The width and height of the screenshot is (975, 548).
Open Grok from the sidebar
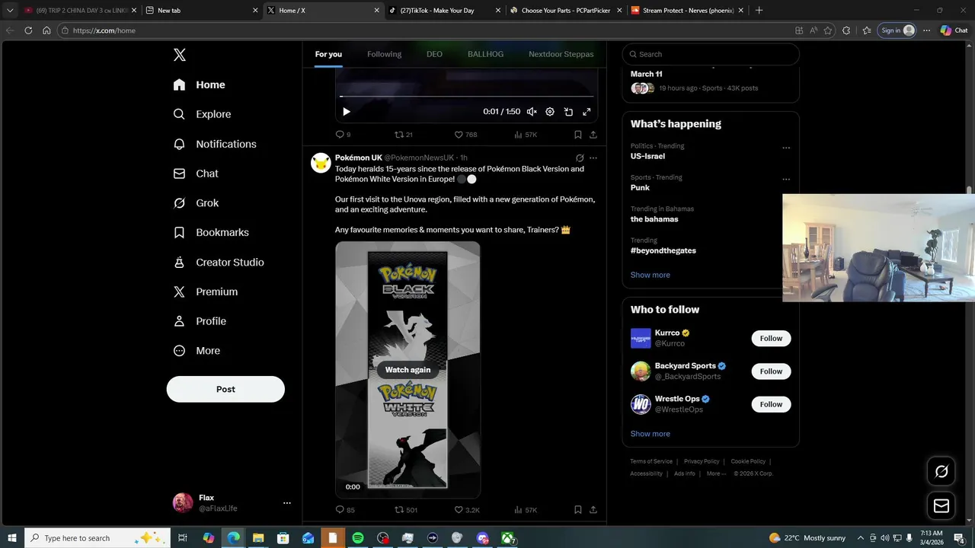(196, 203)
